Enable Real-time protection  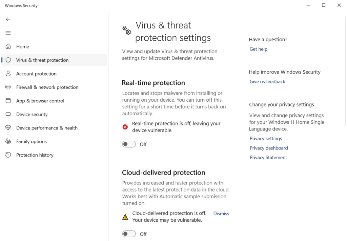tap(129, 144)
